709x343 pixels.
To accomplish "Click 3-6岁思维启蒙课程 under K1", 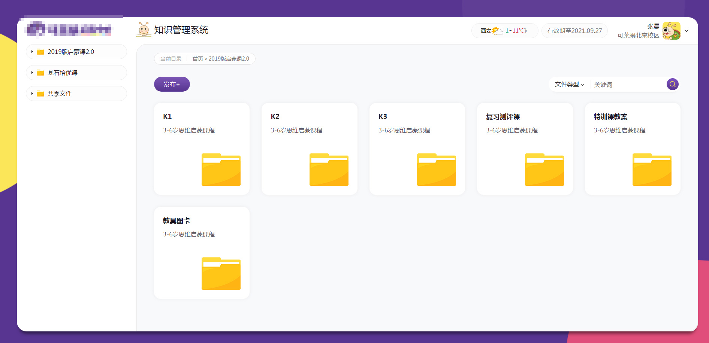I will [x=189, y=130].
